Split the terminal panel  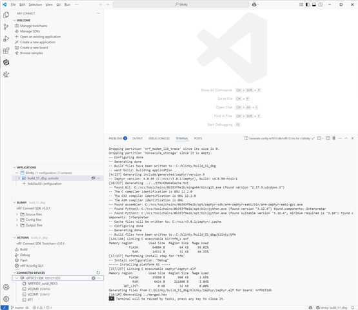[328, 138]
